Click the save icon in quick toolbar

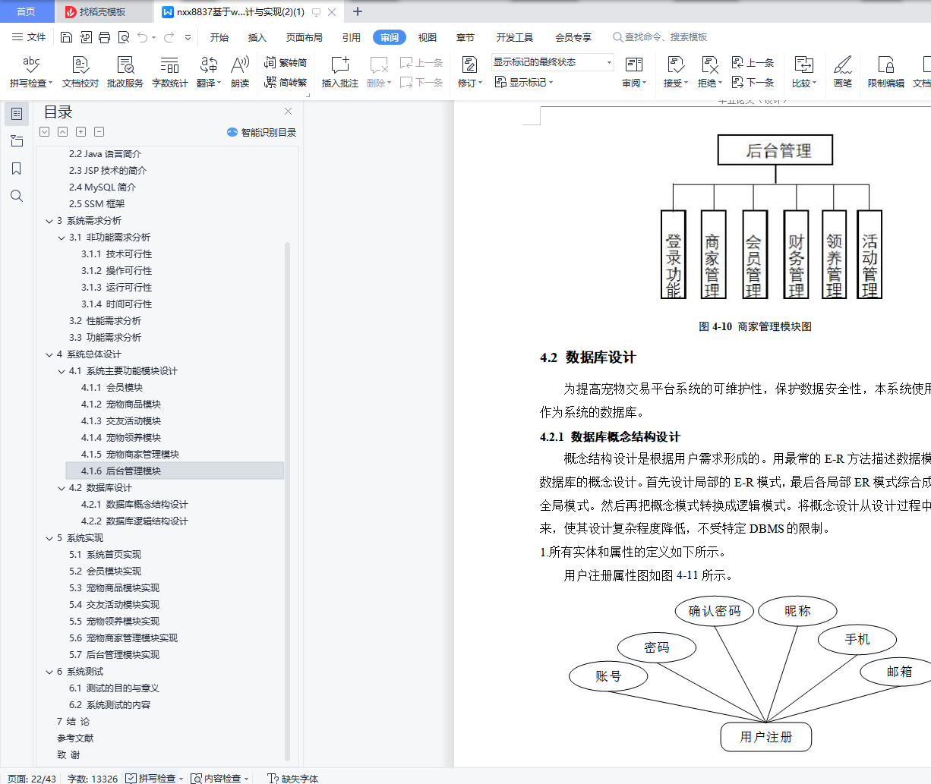66,37
